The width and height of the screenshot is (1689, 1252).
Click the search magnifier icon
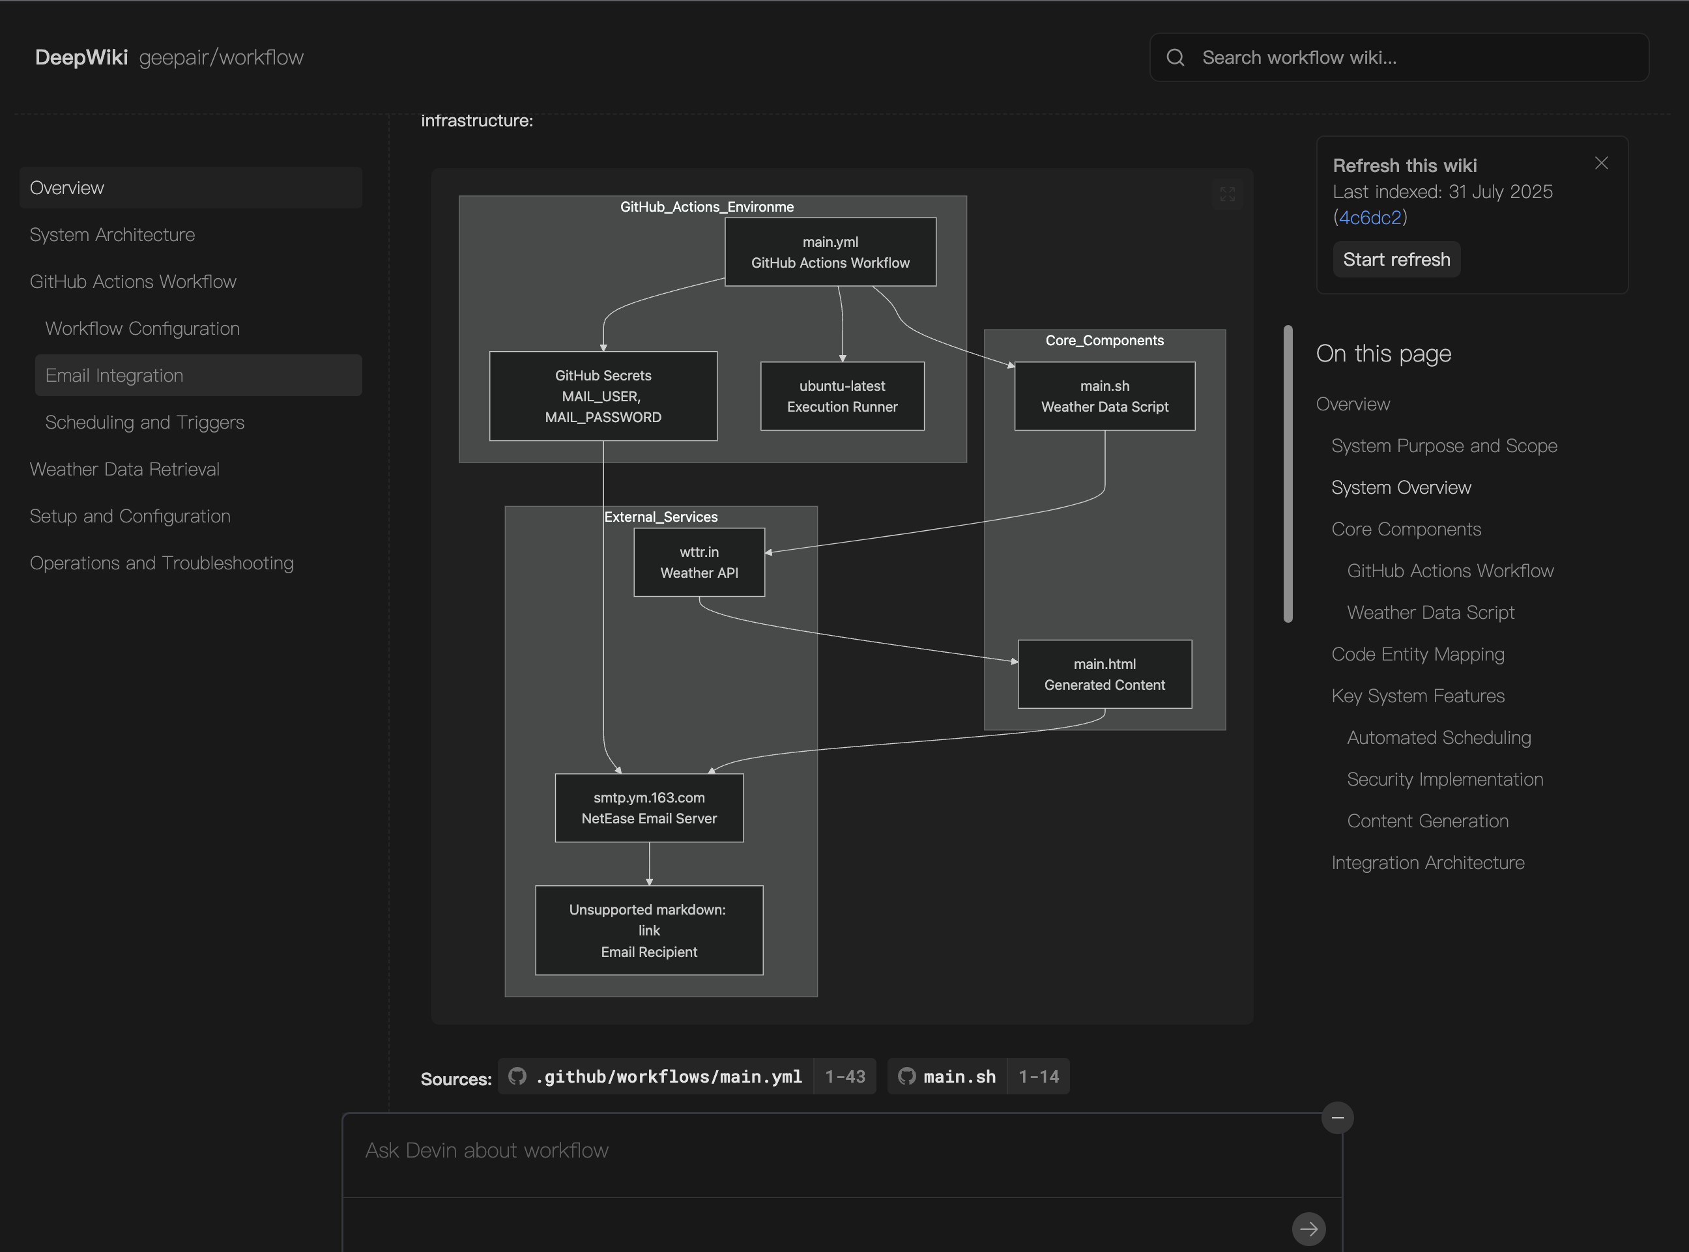(1175, 57)
